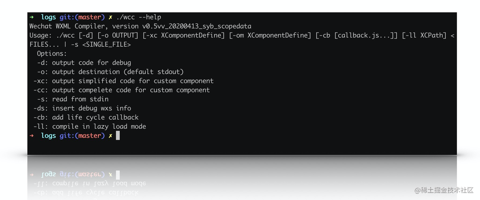This screenshot has height=200, width=480.
Task: Click the -ds insert debug wxs info line
Action: tap(82, 108)
